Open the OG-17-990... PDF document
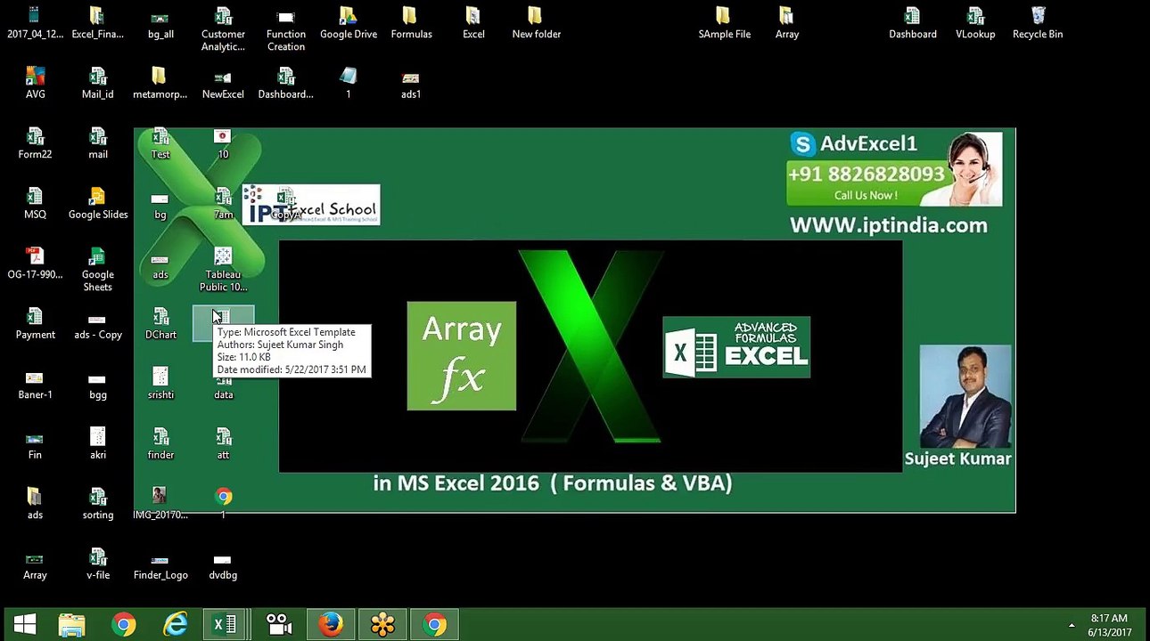The height and width of the screenshot is (641, 1150). tap(35, 264)
